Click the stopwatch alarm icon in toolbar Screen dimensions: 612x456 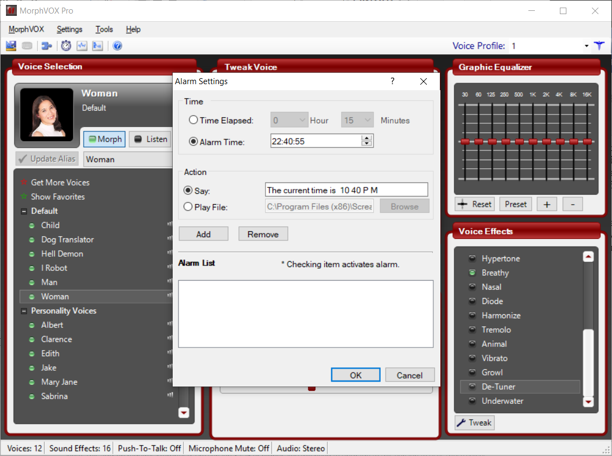click(x=66, y=46)
